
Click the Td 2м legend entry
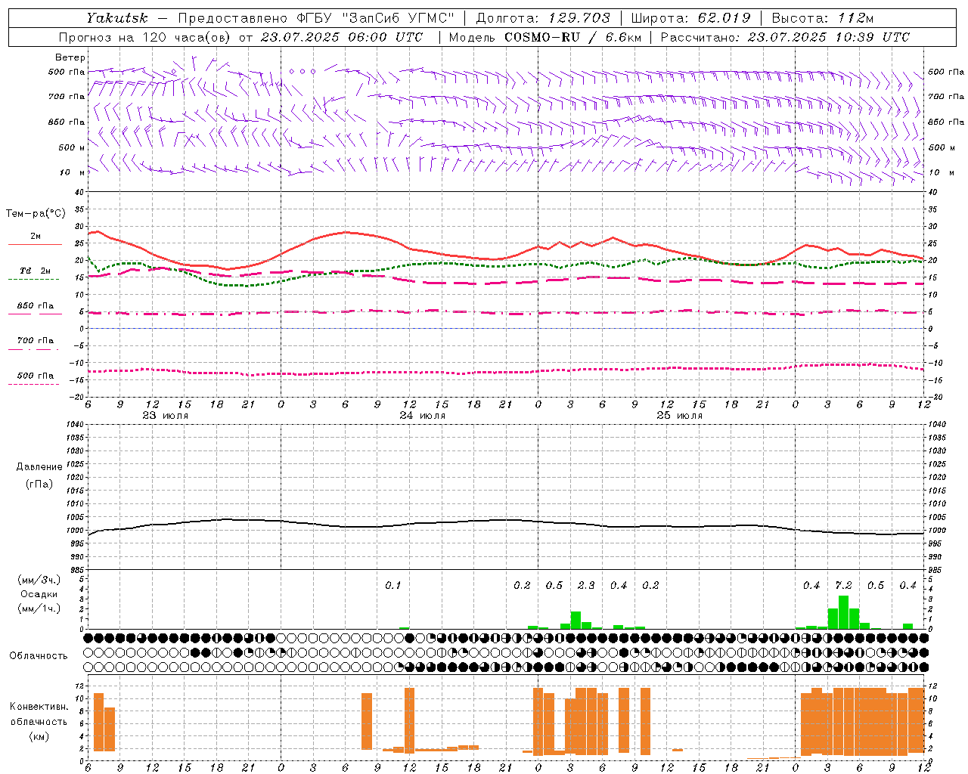35,274
